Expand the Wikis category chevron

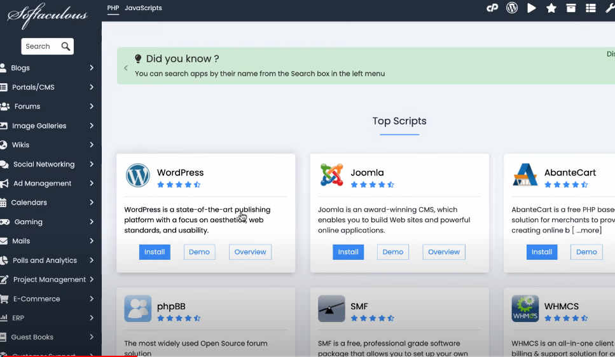tap(92, 145)
